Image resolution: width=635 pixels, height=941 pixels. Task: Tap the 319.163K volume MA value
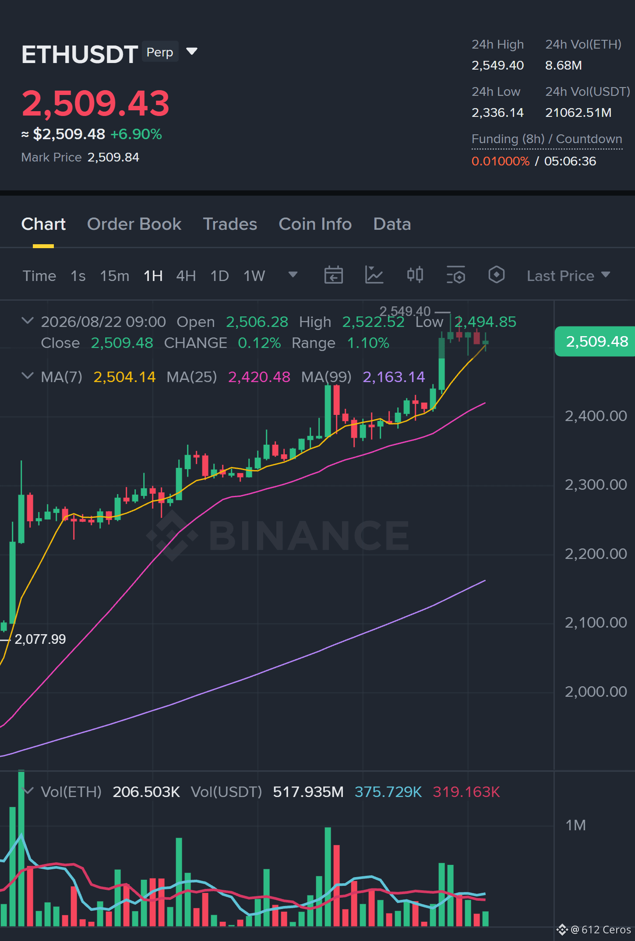pyautogui.click(x=466, y=792)
